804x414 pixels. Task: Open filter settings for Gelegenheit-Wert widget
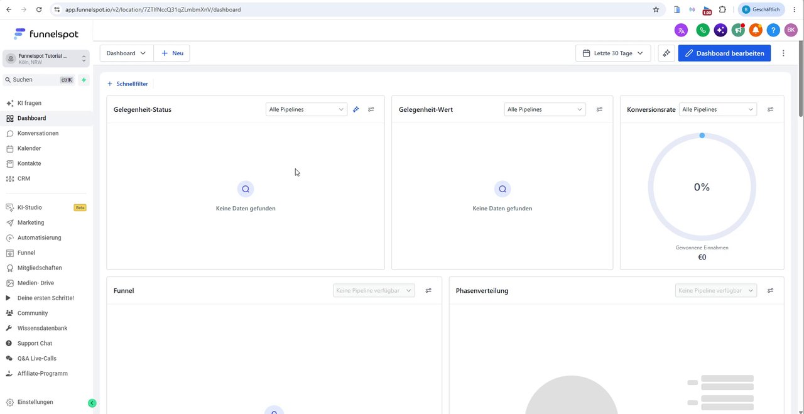pyautogui.click(x=599, y=109)
